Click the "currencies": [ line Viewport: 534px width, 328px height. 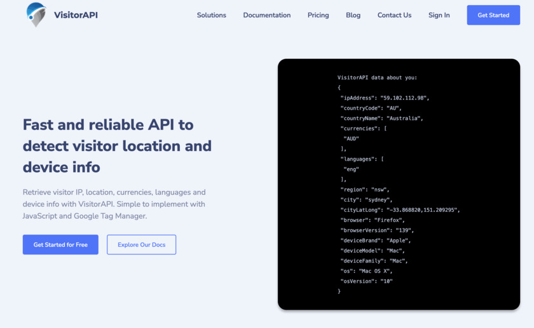[364, 129]
